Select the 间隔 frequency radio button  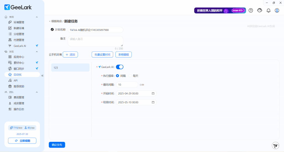[x=118, y=76]
